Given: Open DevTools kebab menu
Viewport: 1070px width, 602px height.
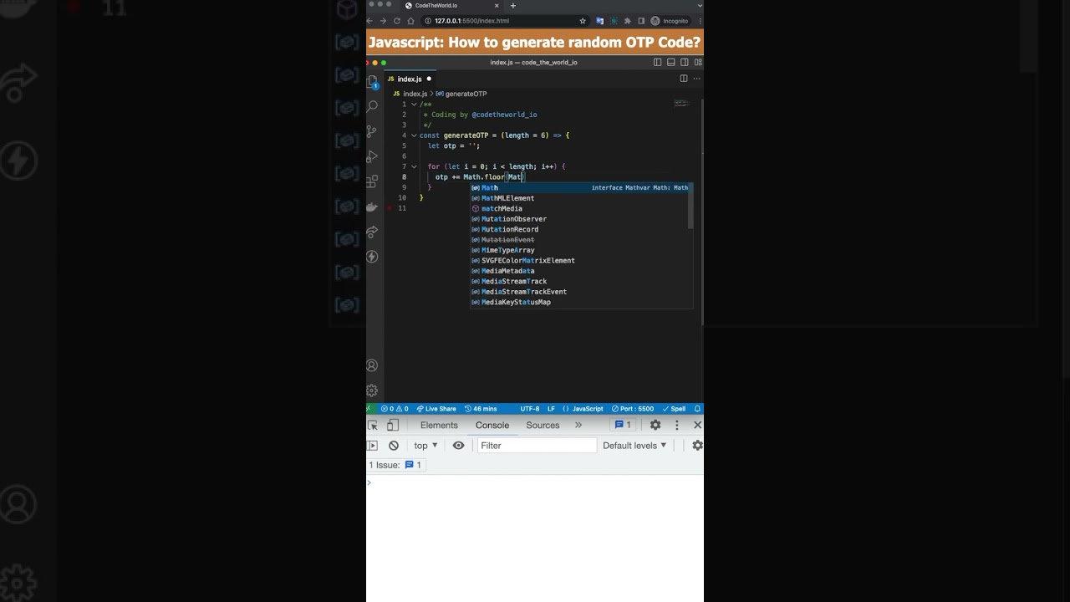Looking at the screenshot, I should coord(677,425).
